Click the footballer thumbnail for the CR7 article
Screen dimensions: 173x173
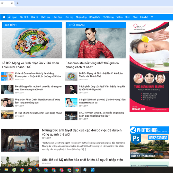71,116
